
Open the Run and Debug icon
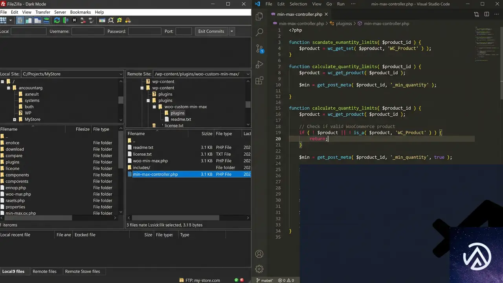(259, 64)
